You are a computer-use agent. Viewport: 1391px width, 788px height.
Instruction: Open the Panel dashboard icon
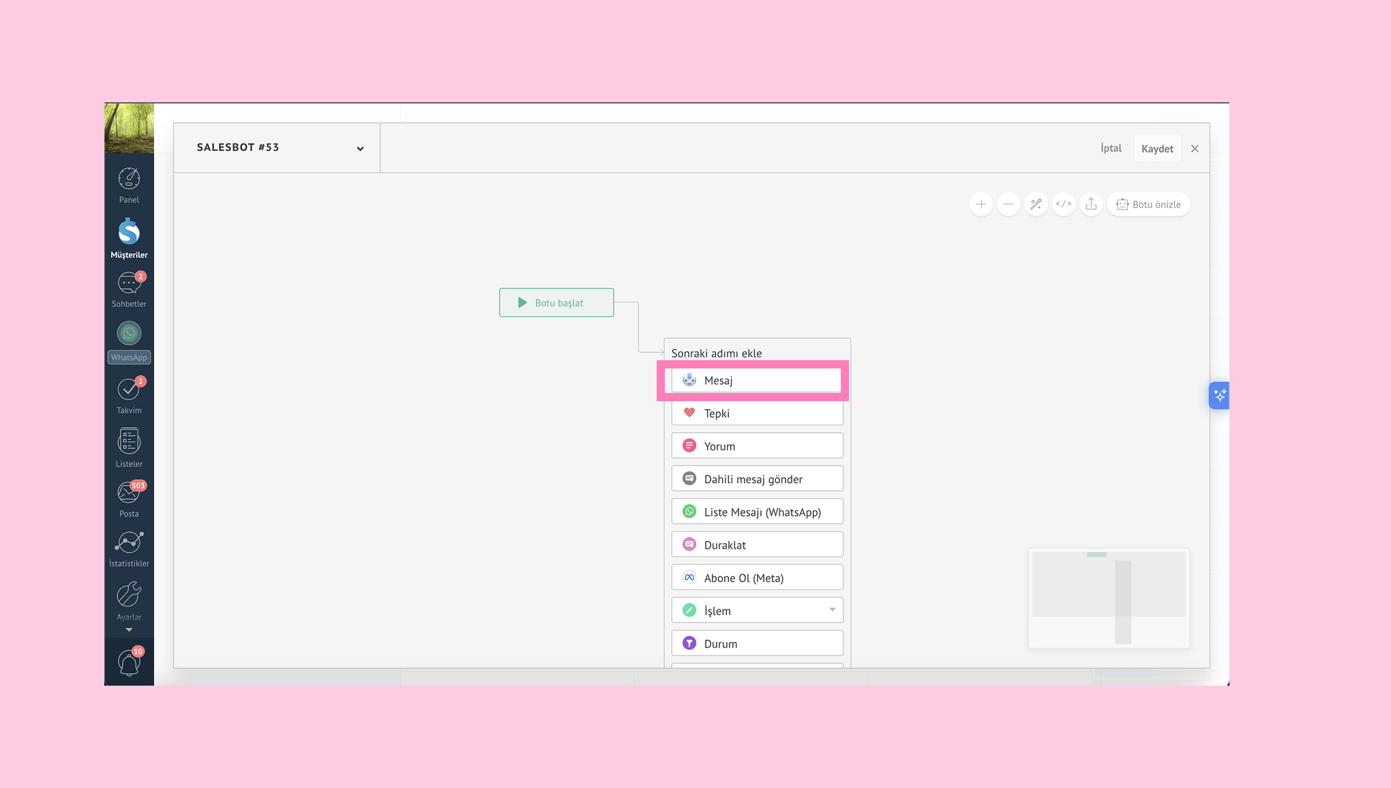point(129,185)
